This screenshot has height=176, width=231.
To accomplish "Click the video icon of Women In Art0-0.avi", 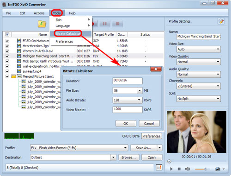I will tap(19, 51).
